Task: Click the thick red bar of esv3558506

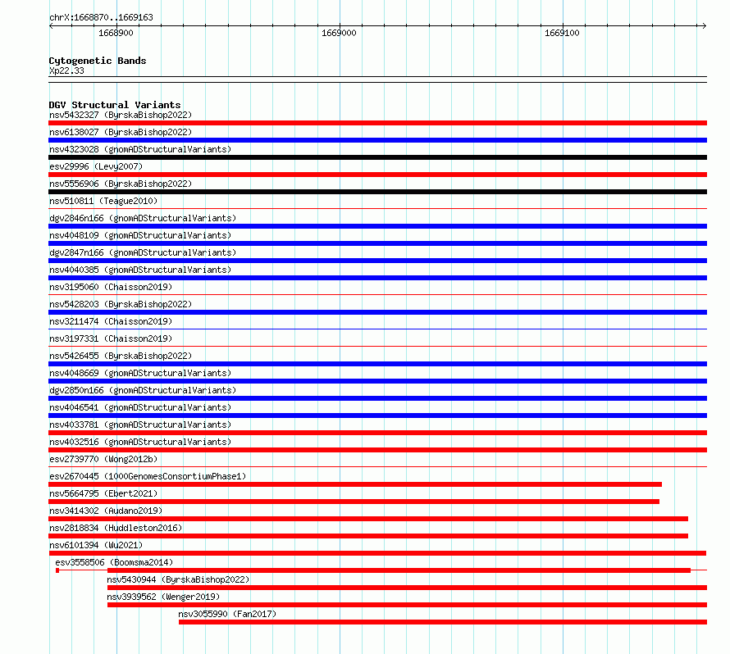Action: (x=399, y=570)
